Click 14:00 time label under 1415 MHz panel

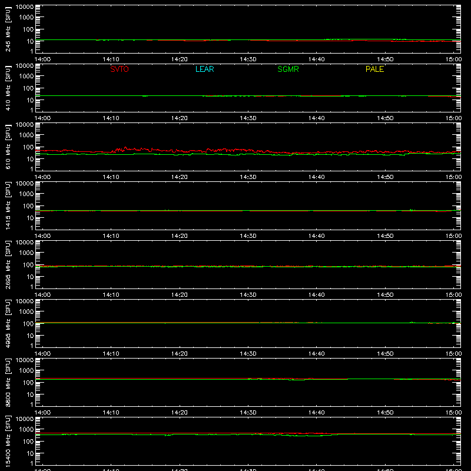coord(42,236)
